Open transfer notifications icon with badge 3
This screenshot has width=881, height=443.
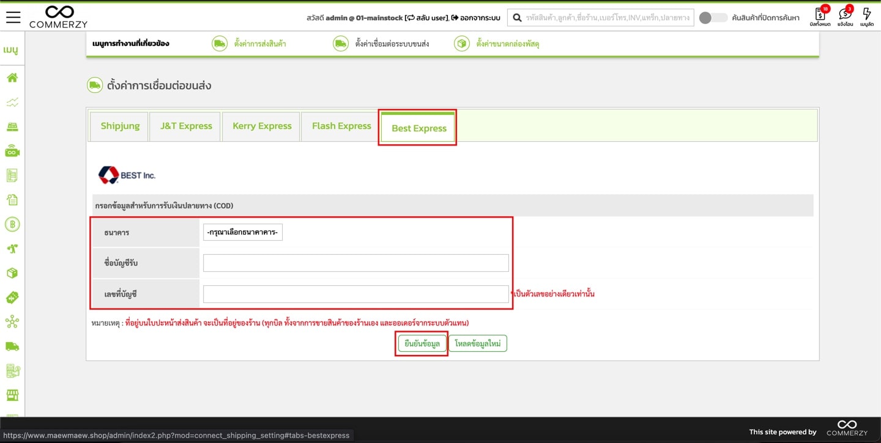point(846,16)
